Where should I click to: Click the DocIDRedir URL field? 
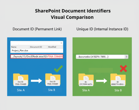(x=37, y=57)
